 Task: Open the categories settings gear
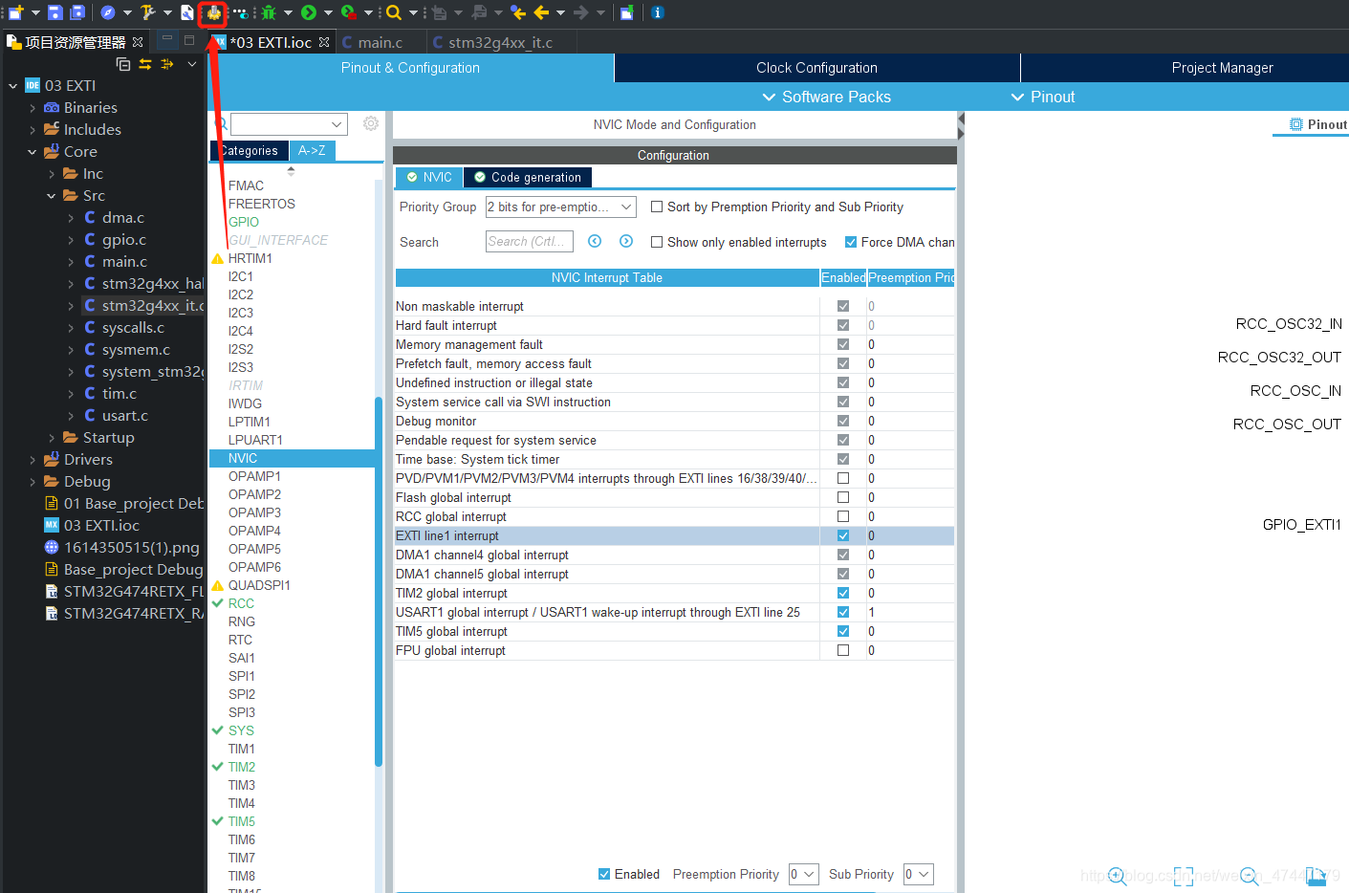(x=371, y=123)
